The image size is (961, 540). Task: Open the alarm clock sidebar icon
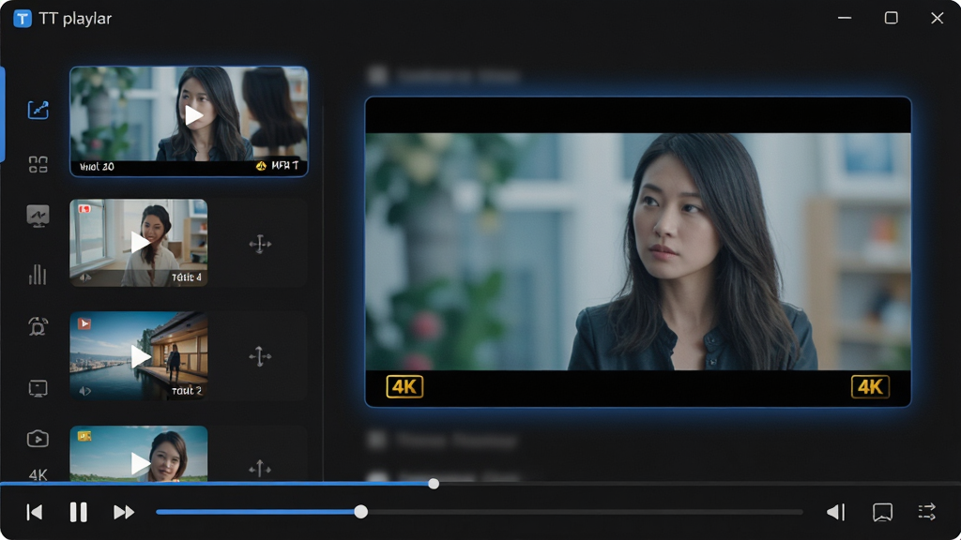[38, 326]
